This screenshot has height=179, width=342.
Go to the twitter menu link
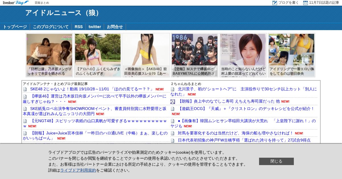[95, 27]
